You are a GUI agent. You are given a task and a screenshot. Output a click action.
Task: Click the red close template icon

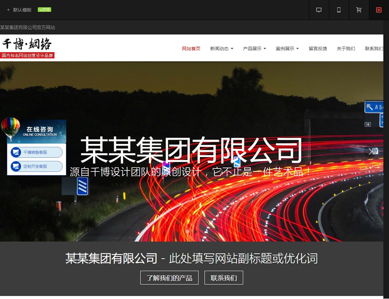click(x=378, y=10)
